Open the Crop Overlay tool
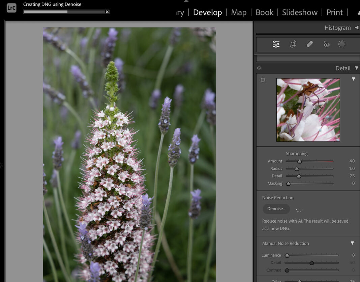Image resolution: width=360 pixels, height=282 pixels. pyautogui.click(x=293, y=44)
